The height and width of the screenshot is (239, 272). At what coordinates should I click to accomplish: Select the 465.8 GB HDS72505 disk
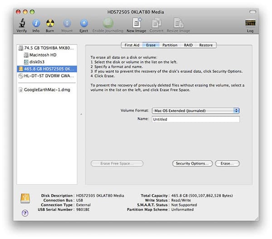tap(47, 69)
